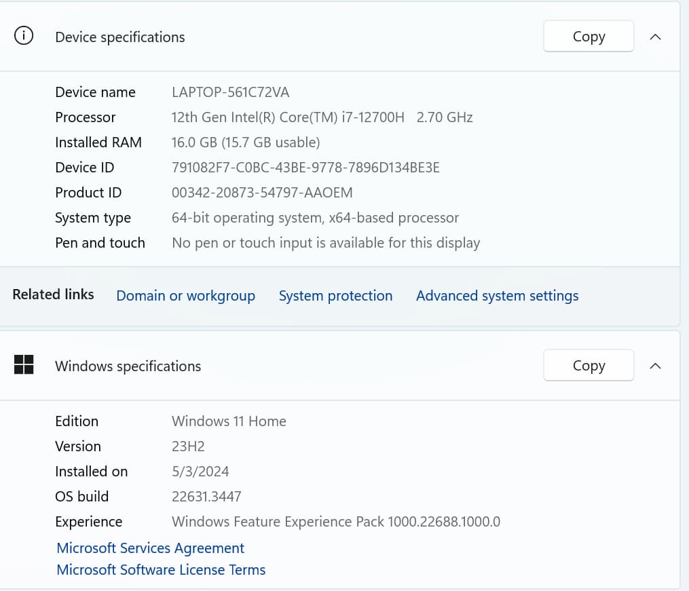Image resolution: width=689 pixels, height=591 pixels.
Task: Copy the Device specifications
Action: click(589, 37)
